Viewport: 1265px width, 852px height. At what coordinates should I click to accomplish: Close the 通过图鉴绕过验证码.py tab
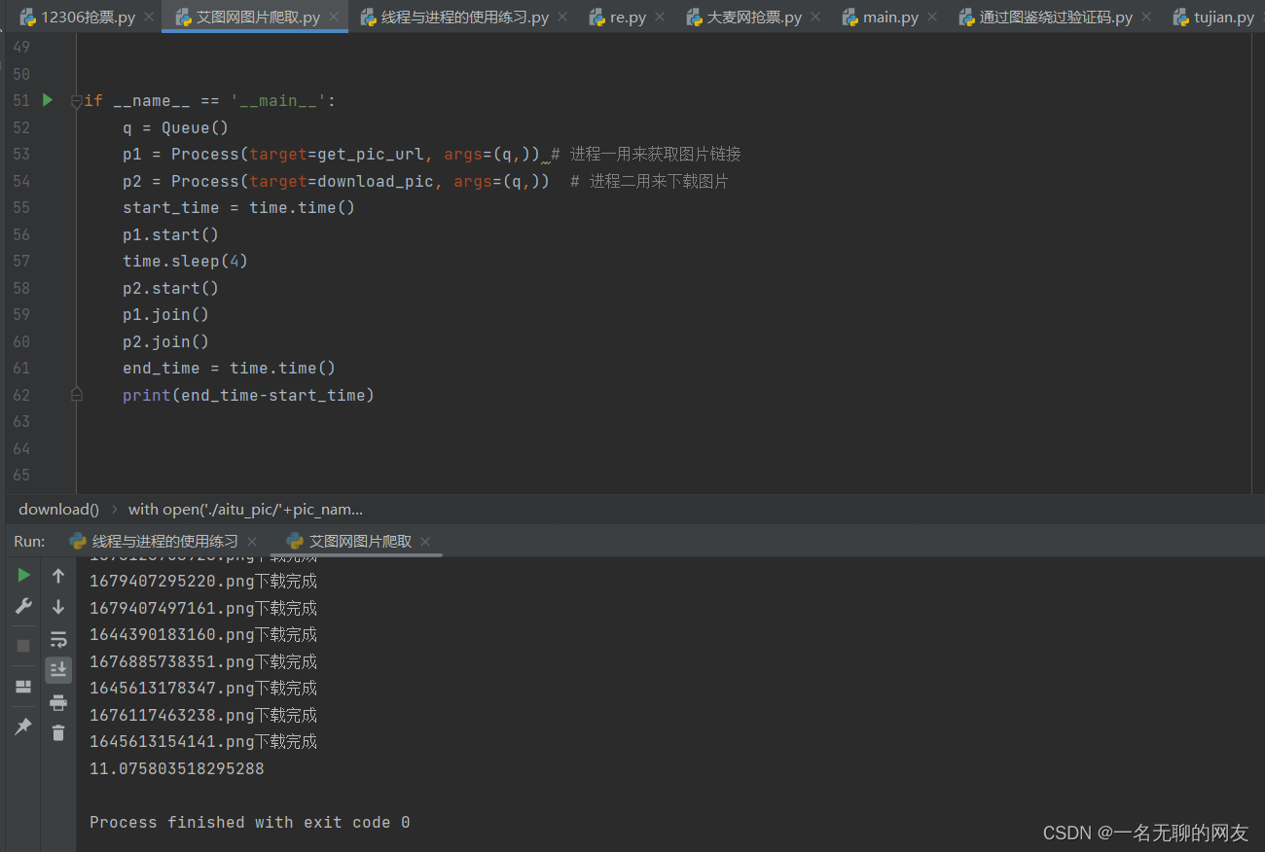tap(1146, 17)
